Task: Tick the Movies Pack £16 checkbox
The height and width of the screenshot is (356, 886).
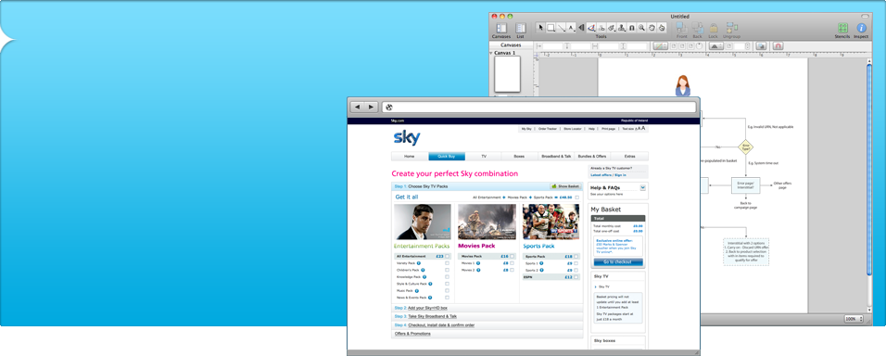Action: click(512, 256)
